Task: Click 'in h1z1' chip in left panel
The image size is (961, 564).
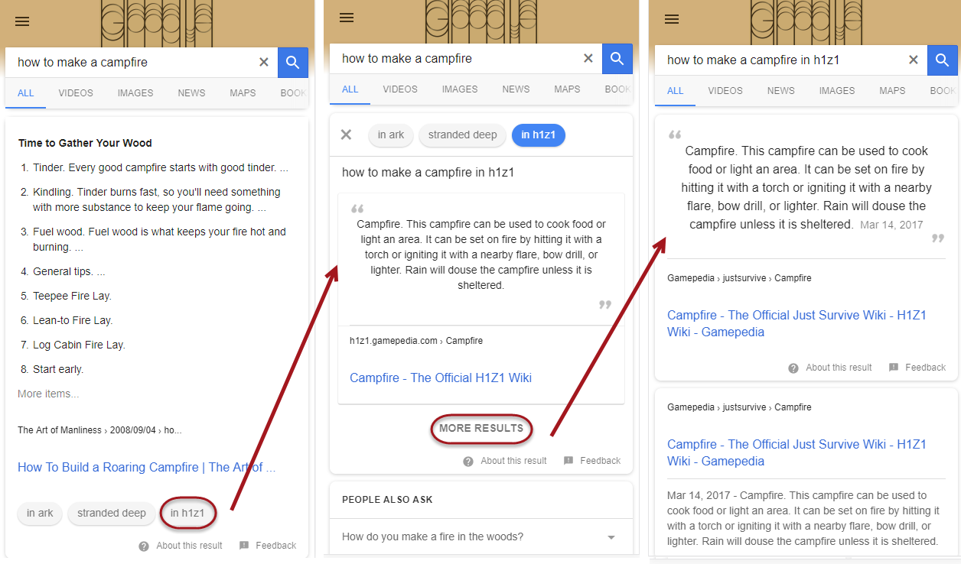Action: pos(188,514)
